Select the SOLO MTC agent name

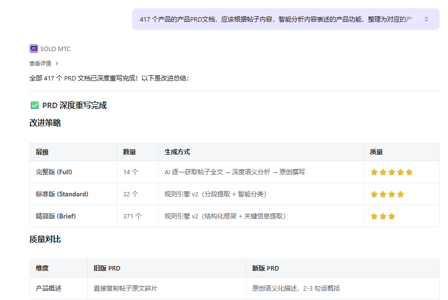[55, 49]
